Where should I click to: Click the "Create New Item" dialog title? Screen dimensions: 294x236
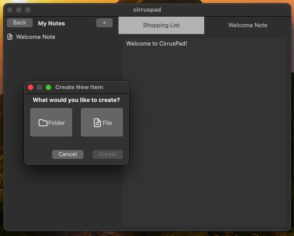(79, 87)
